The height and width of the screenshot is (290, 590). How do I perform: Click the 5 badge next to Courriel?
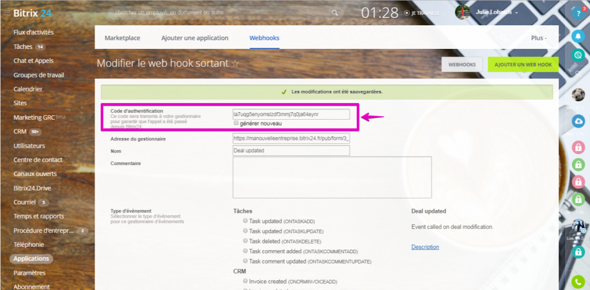tap(43, 203)
